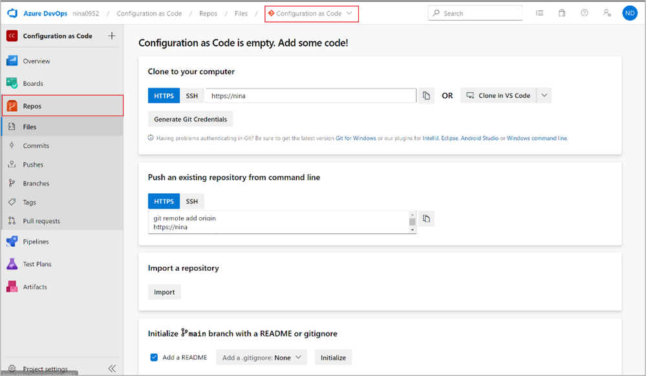
Task: Select SSH tab in Clone section
Action: [x=191, y=96]
